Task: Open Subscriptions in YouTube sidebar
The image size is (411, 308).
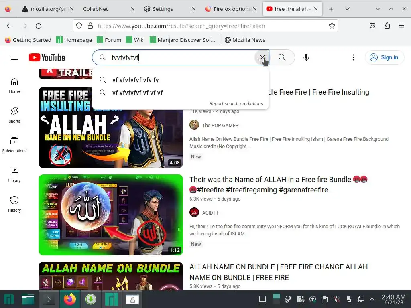Action: coord(14,145)
